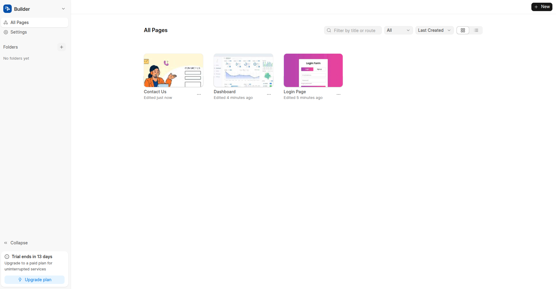Open the Builder workspace dropdown chevron
This screenshot has height=289, width=556.
63,9
